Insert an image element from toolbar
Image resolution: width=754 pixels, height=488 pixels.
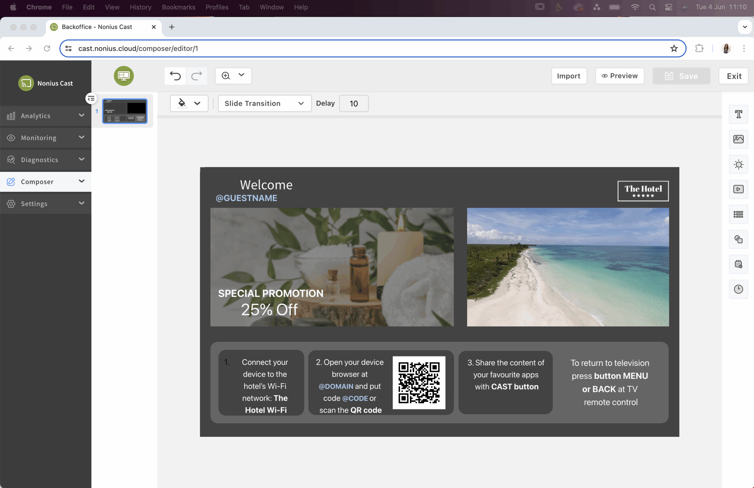coord(738,139)
